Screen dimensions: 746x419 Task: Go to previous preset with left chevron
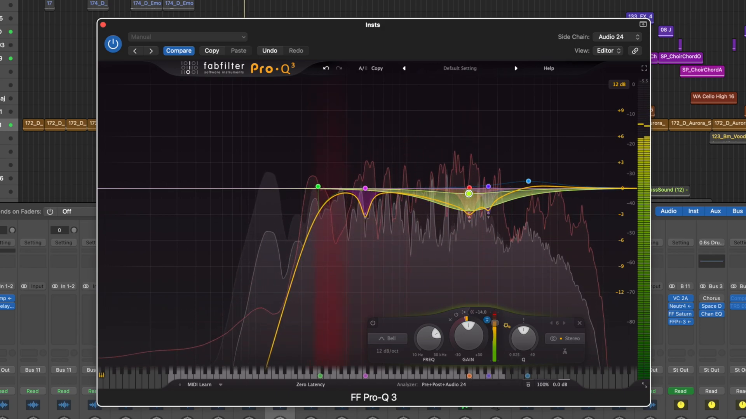(x=135, y=51)
